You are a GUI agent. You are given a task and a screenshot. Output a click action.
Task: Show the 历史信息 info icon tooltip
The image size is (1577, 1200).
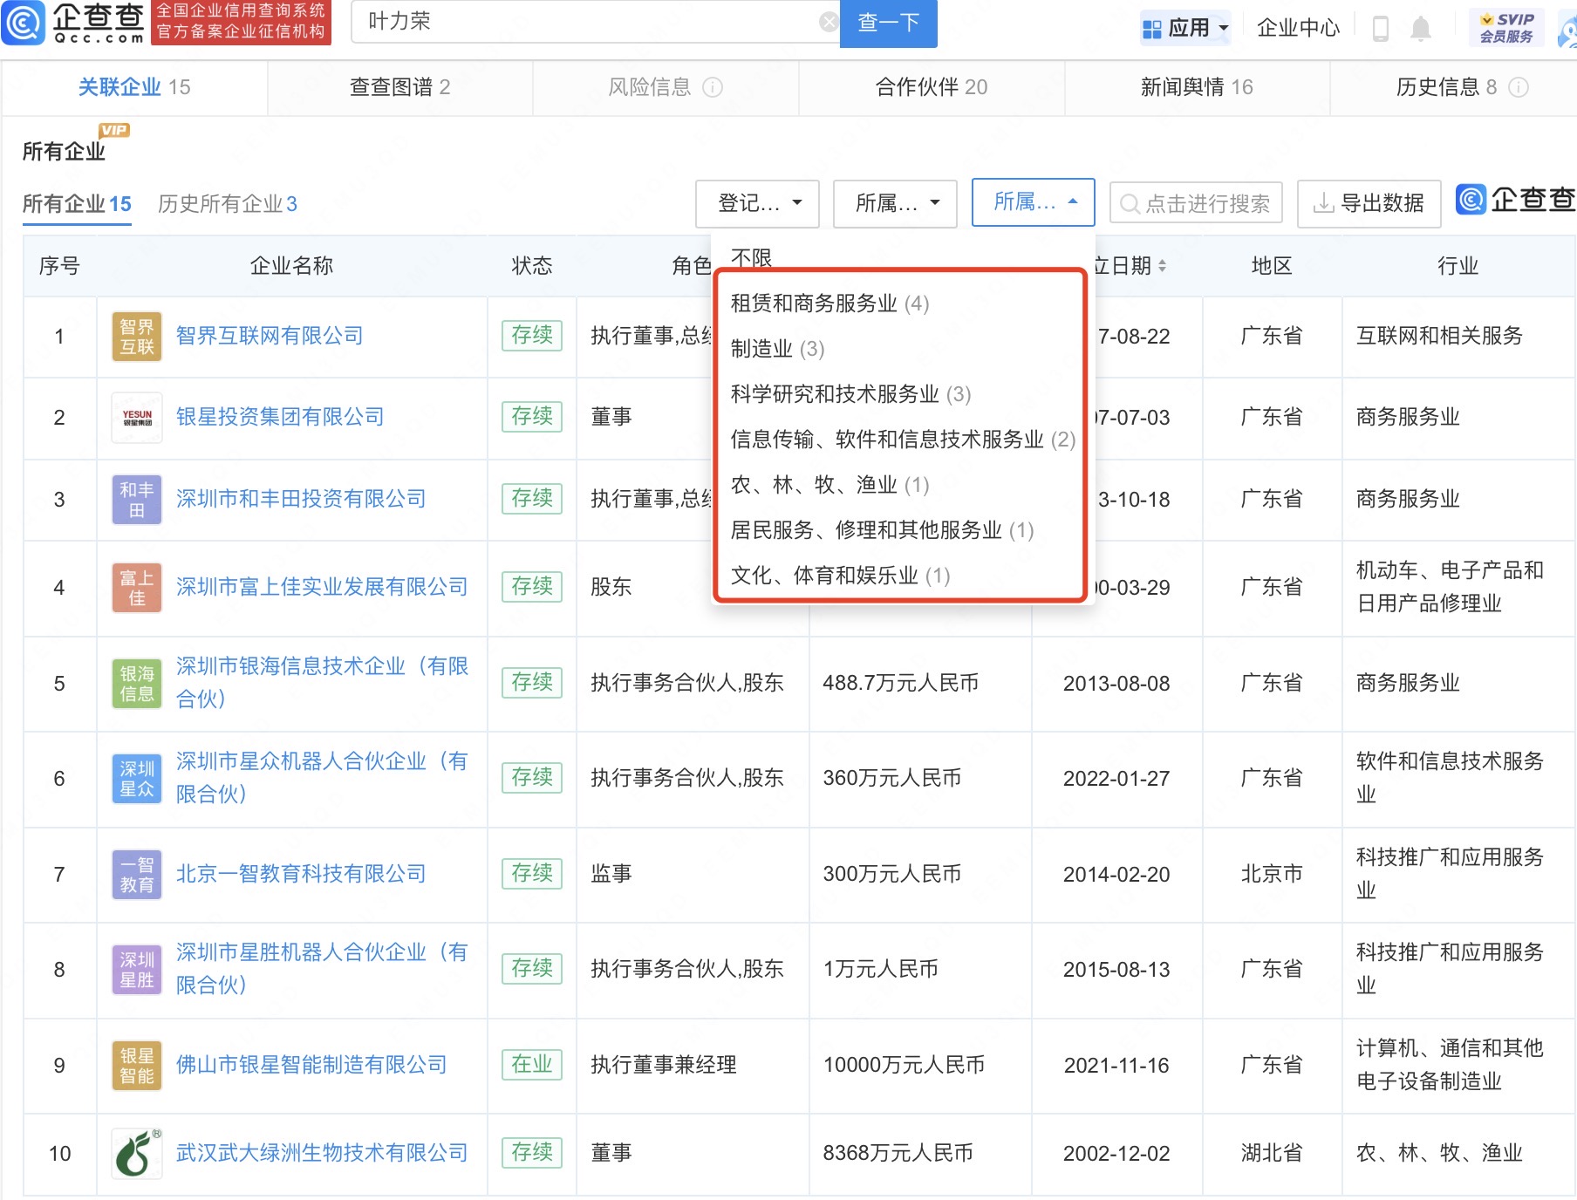click(1519, 87)
